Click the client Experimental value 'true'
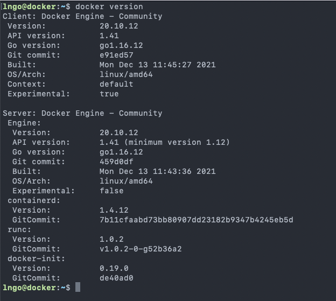This screenshot has width=336, height=301. point(109,94)
